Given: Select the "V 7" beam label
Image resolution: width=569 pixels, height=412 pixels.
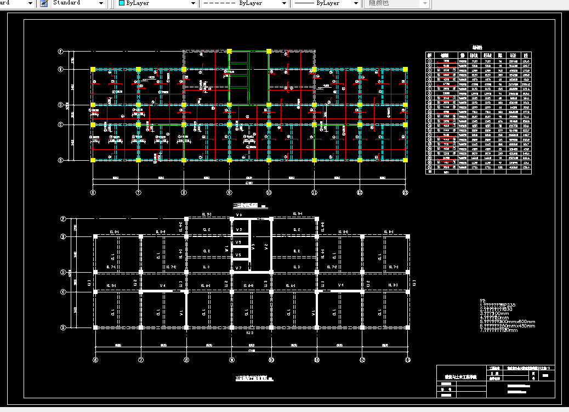Looking at the screenshot, I should point(238,268).
